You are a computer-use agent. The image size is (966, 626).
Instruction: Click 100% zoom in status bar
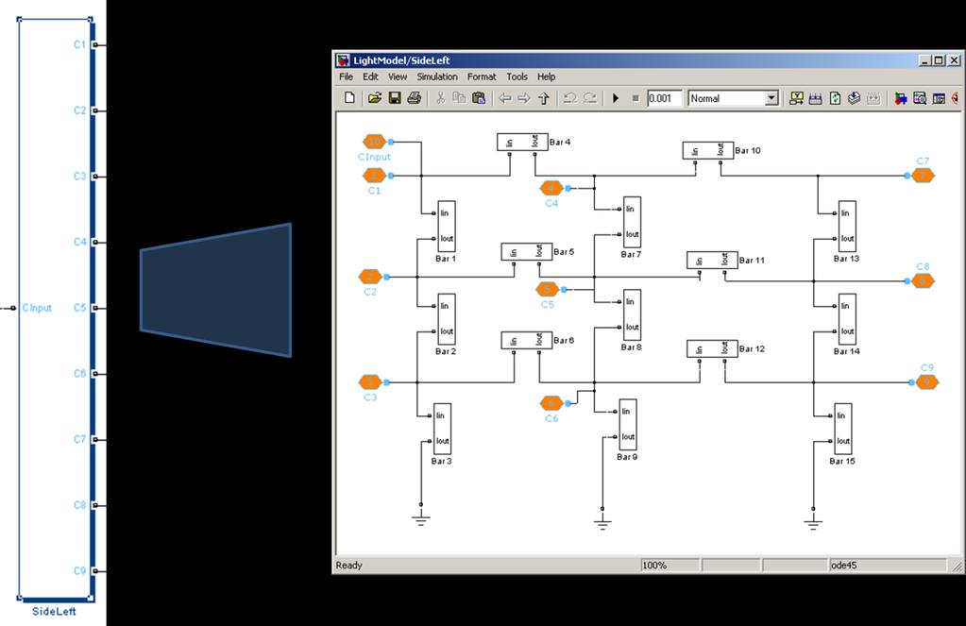click(654, 565)
